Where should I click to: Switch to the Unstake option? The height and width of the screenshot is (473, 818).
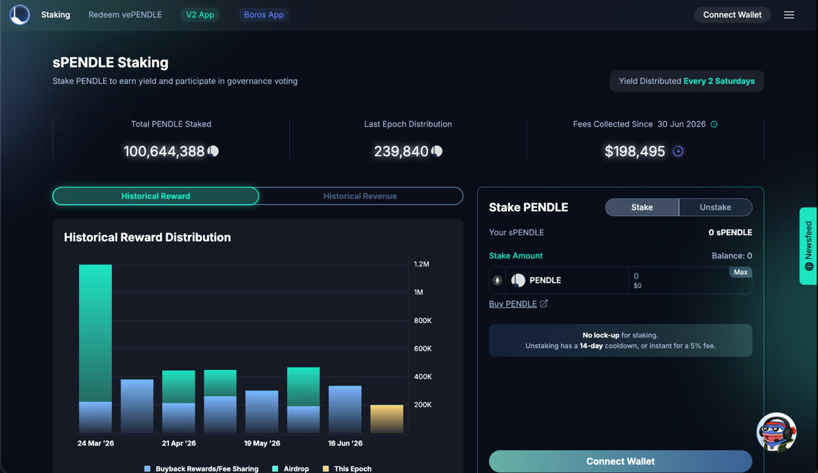716,207
